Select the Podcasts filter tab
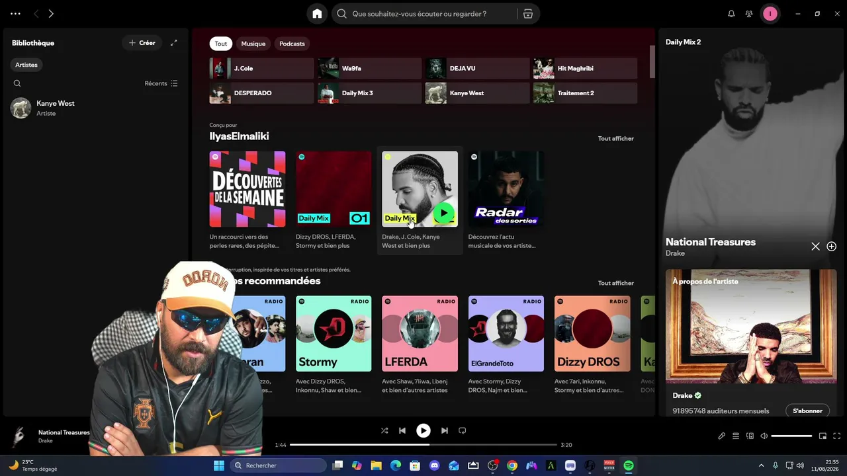 (x=292, y=44)
